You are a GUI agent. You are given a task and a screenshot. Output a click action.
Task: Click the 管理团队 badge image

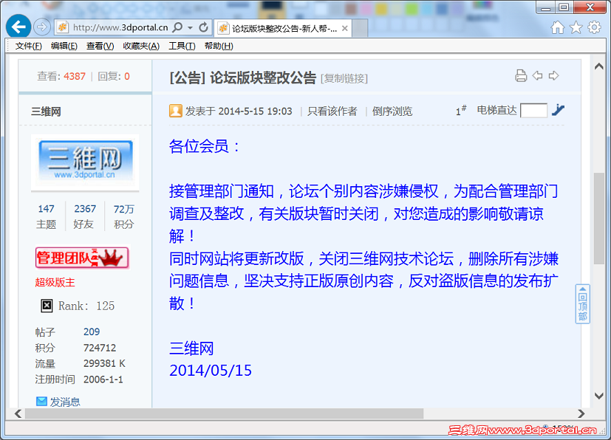pos(82,258)
